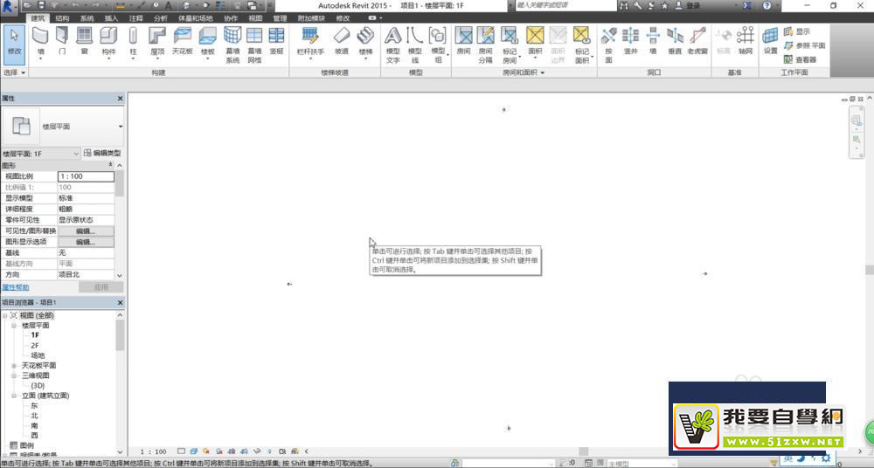Select the 轴网 (Grid) tool
The image size is (874, 468).
746,40
